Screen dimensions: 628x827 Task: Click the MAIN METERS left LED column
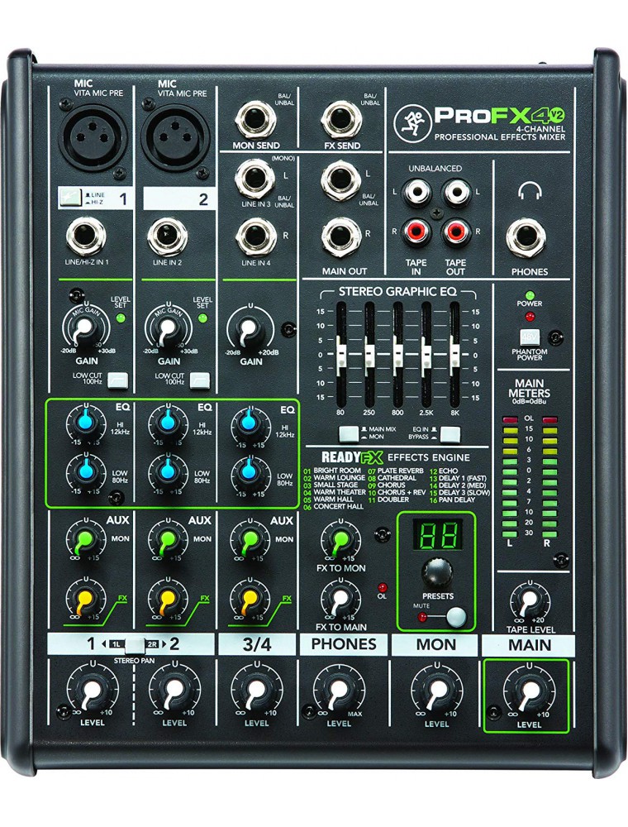tap(511, 477)
